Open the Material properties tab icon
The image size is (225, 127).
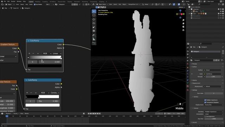(188, 86)
